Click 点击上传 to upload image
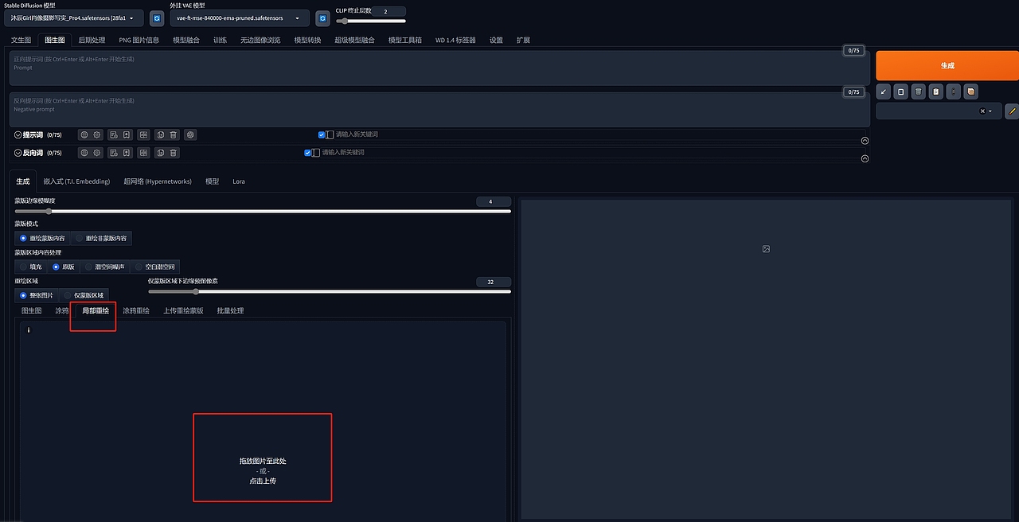 pos(263,481)
